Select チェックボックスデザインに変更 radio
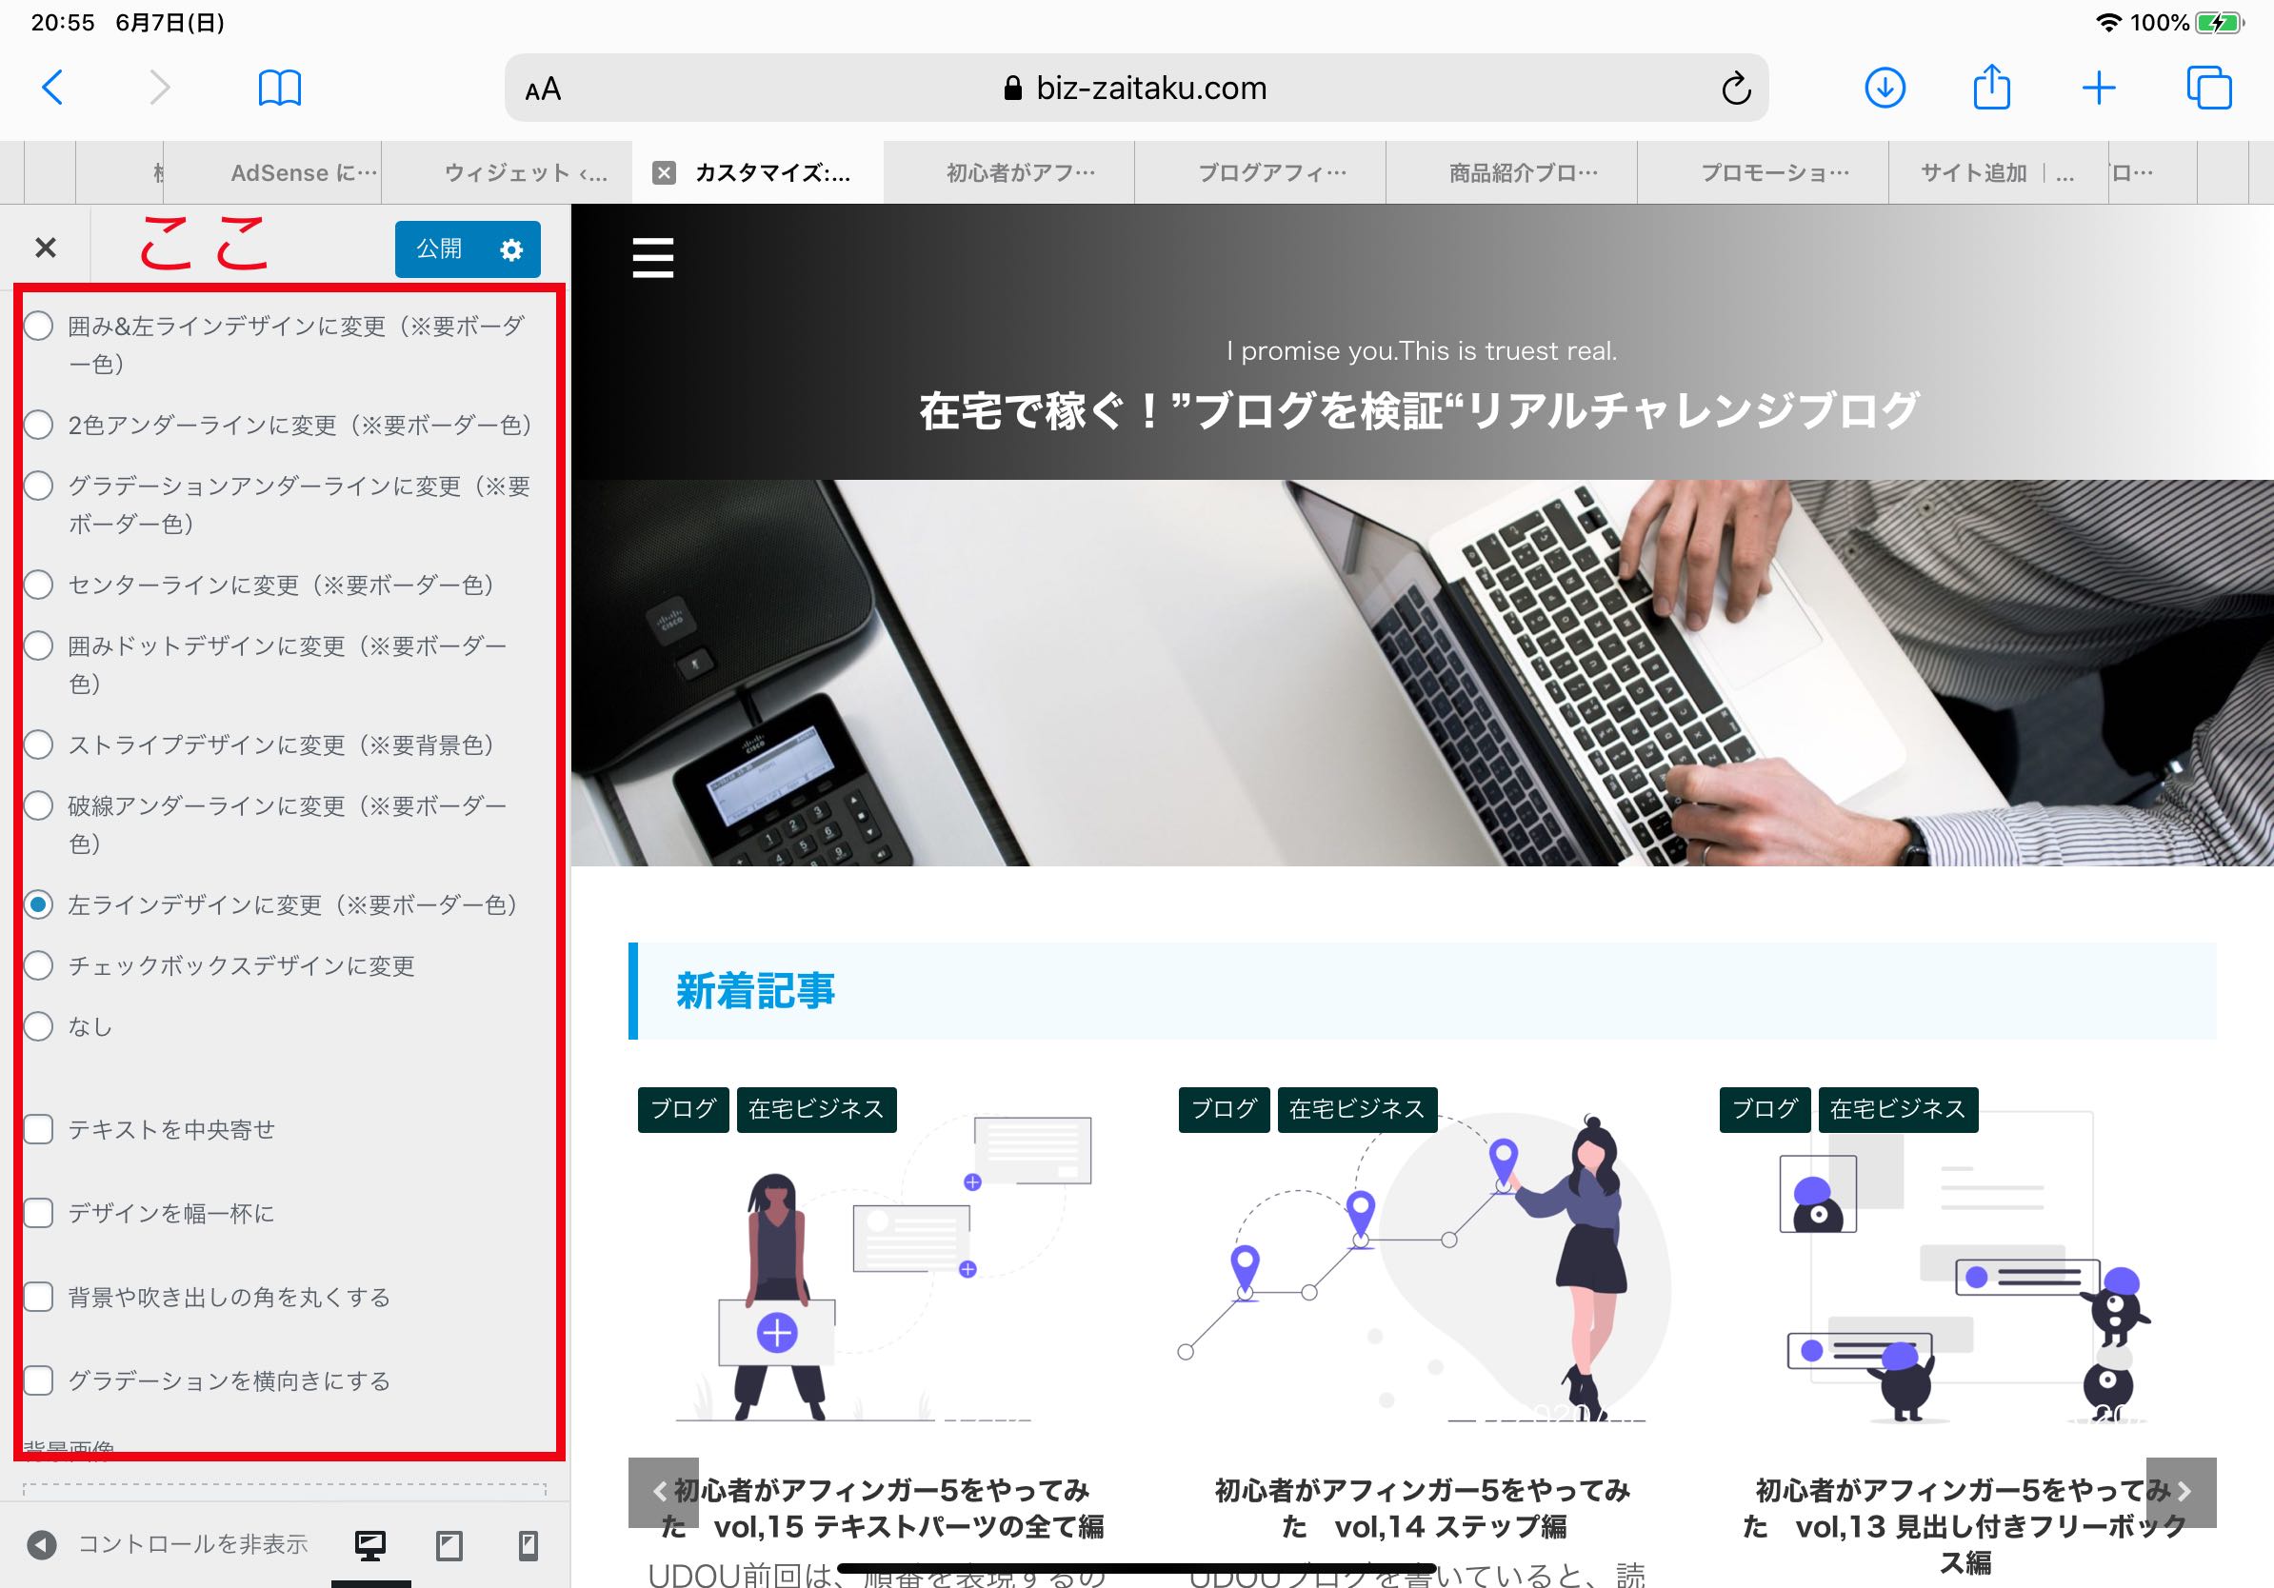This screenshot has width=2274, height=1588. click(x=39, y=965)
